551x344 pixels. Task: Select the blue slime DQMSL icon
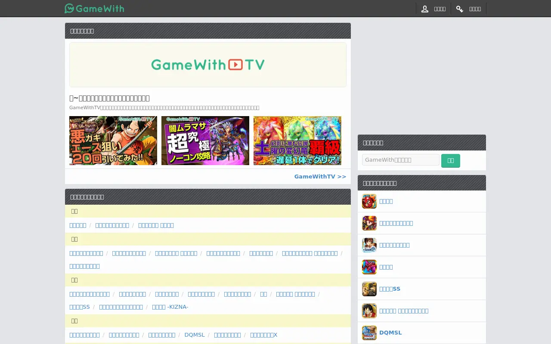369,333
